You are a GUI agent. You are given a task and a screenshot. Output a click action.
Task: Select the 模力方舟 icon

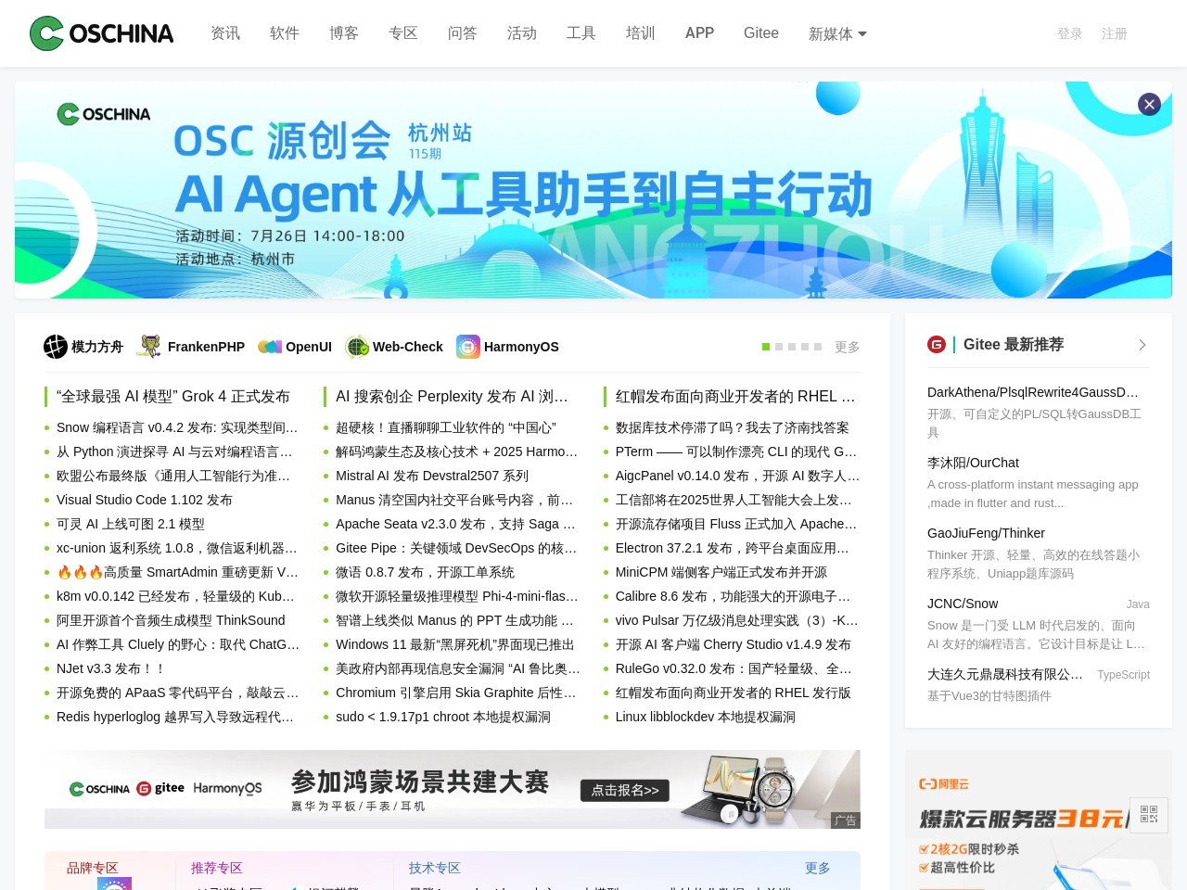pyautogui.click(x=56, y=347)
